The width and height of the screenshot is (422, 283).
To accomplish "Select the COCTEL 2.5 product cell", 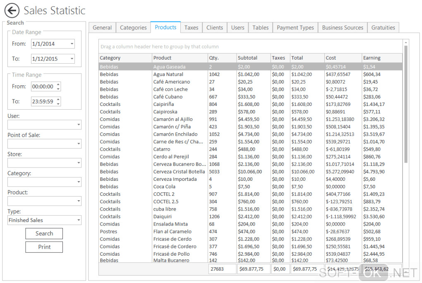I will (180, 201).
